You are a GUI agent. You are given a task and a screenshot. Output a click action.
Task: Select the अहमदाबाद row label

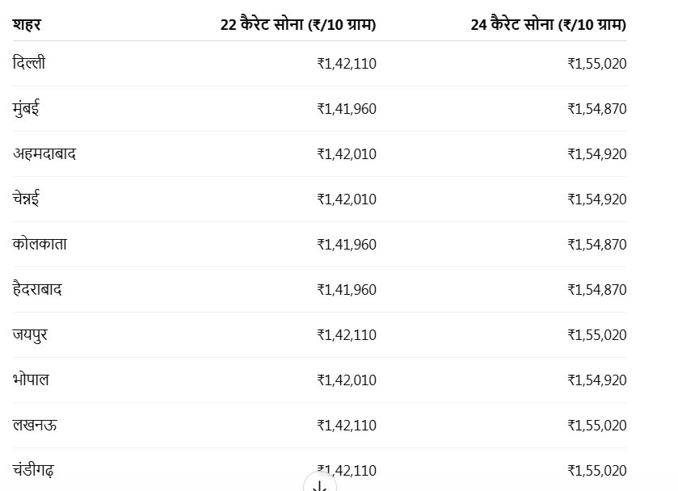point(44,154)
